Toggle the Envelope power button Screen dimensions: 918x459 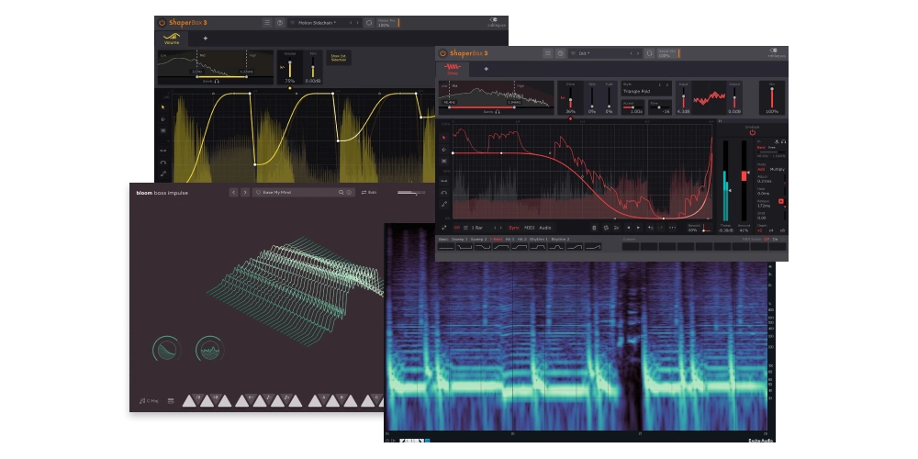(x=753, y=133)
